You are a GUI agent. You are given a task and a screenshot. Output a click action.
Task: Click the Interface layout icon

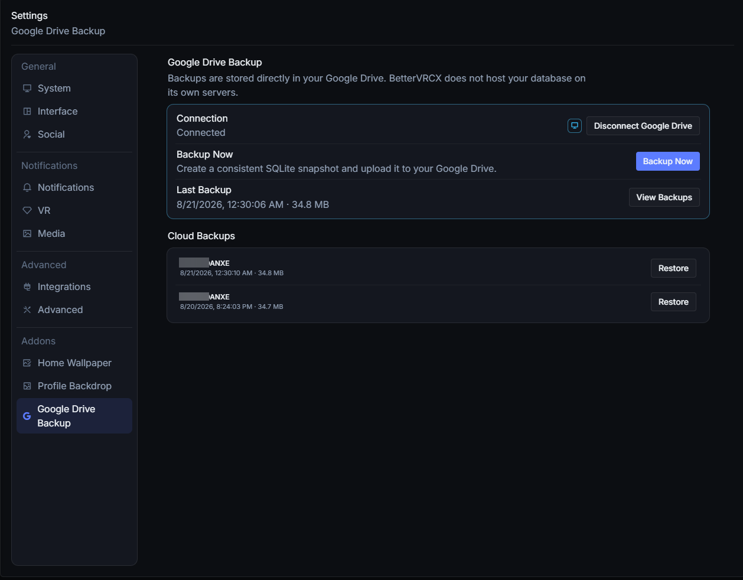(27, 112)
